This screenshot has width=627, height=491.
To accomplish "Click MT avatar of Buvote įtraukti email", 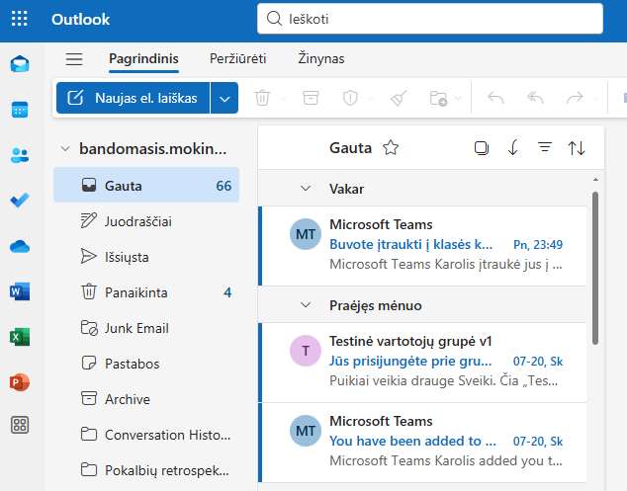I will coord(306,234).
